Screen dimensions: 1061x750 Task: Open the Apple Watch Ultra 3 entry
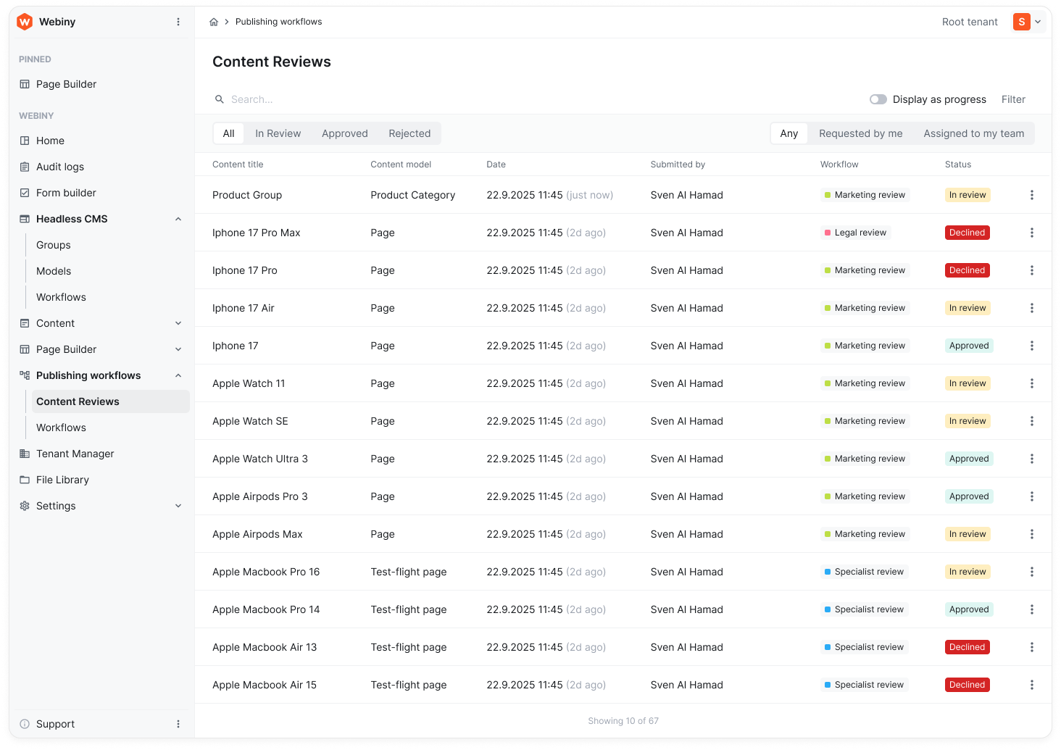pyautogui.click(x=259, y=459)
